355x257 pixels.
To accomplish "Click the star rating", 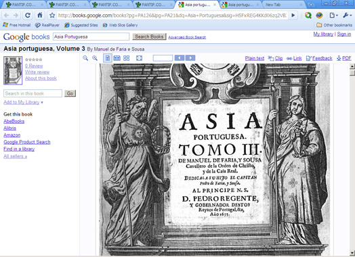I will pos(33,60).
